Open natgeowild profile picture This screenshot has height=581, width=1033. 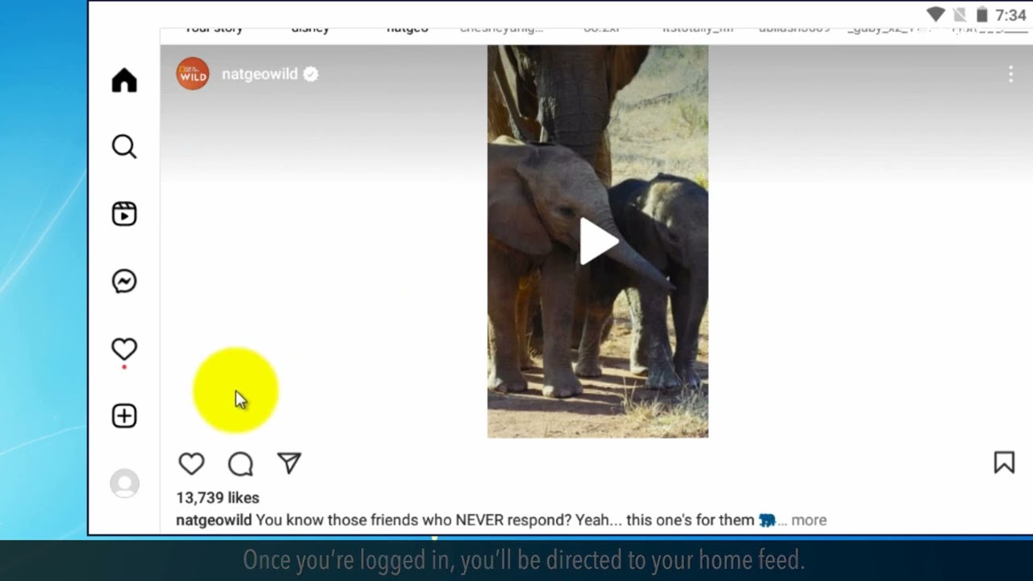193,73
